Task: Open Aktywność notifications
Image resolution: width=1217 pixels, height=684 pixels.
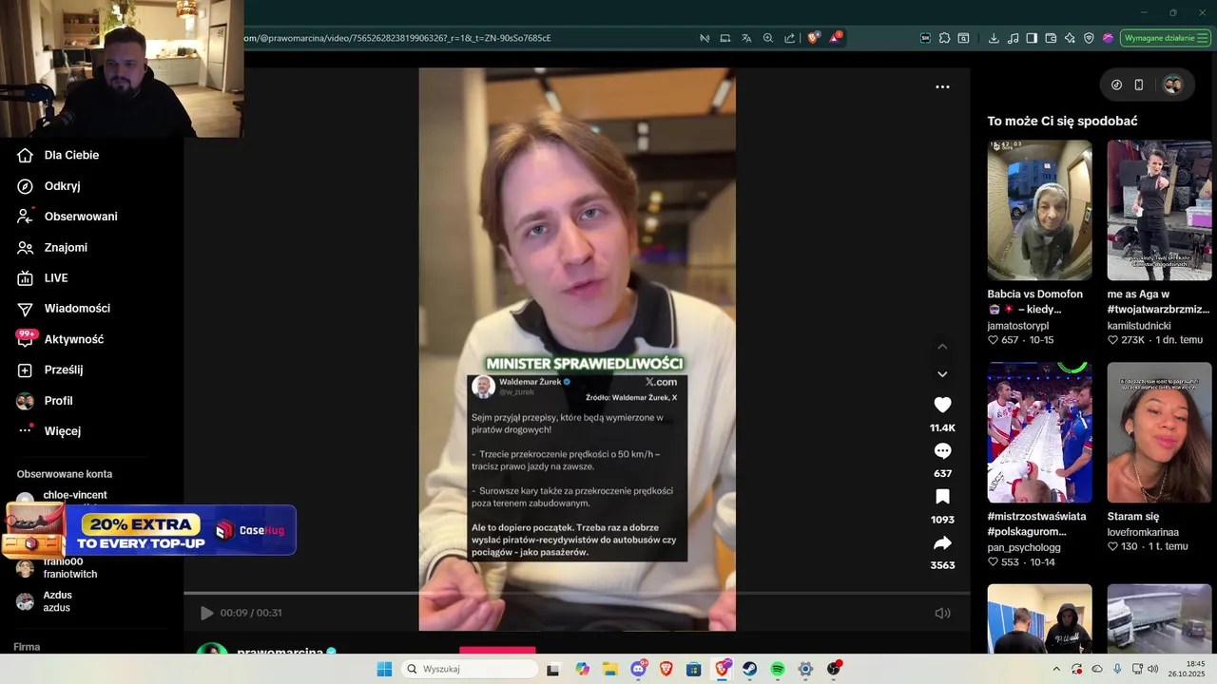Action: pos(73,339)
